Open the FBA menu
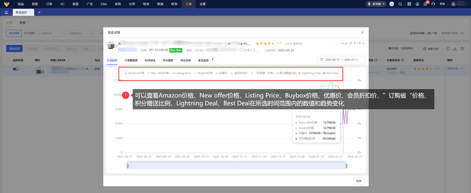Image resolution: width=471 pixels, height=193 pixels. [104, 4]
